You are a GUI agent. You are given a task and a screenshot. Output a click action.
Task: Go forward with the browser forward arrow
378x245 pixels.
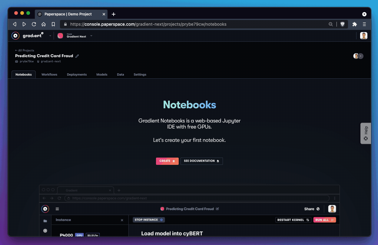pos(24,24)
